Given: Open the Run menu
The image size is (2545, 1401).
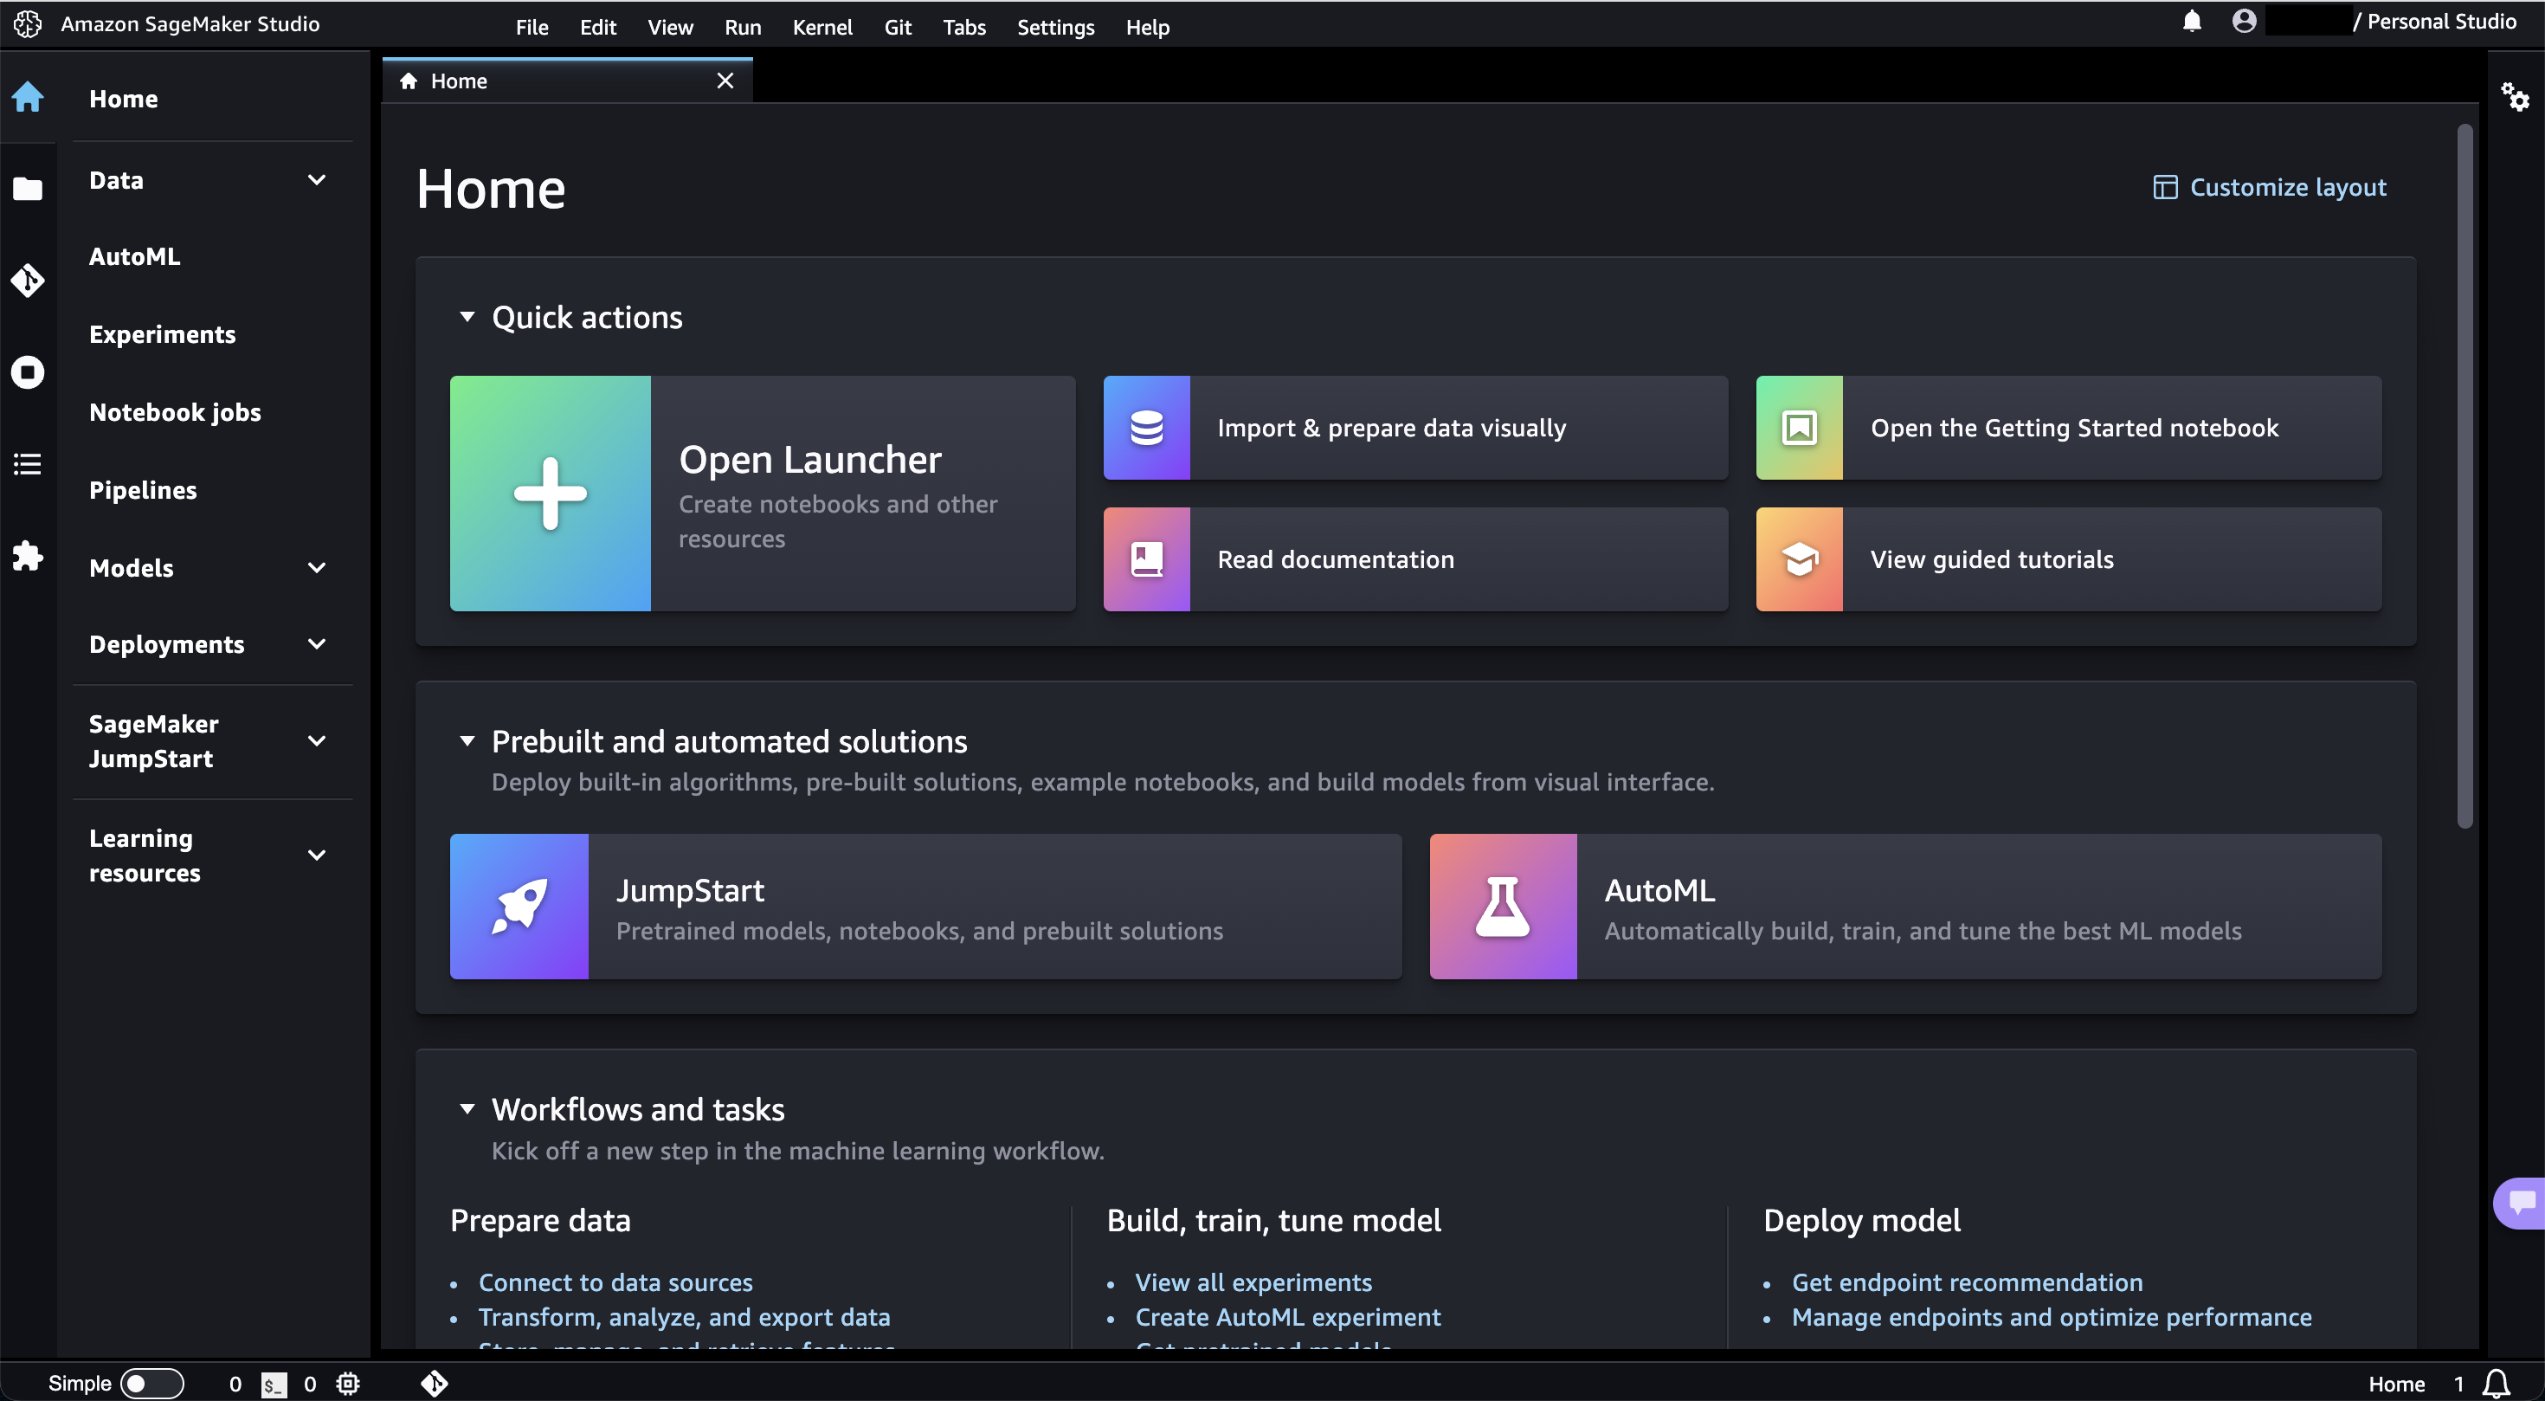Looking at the screenshot, I should click(743, 27).
